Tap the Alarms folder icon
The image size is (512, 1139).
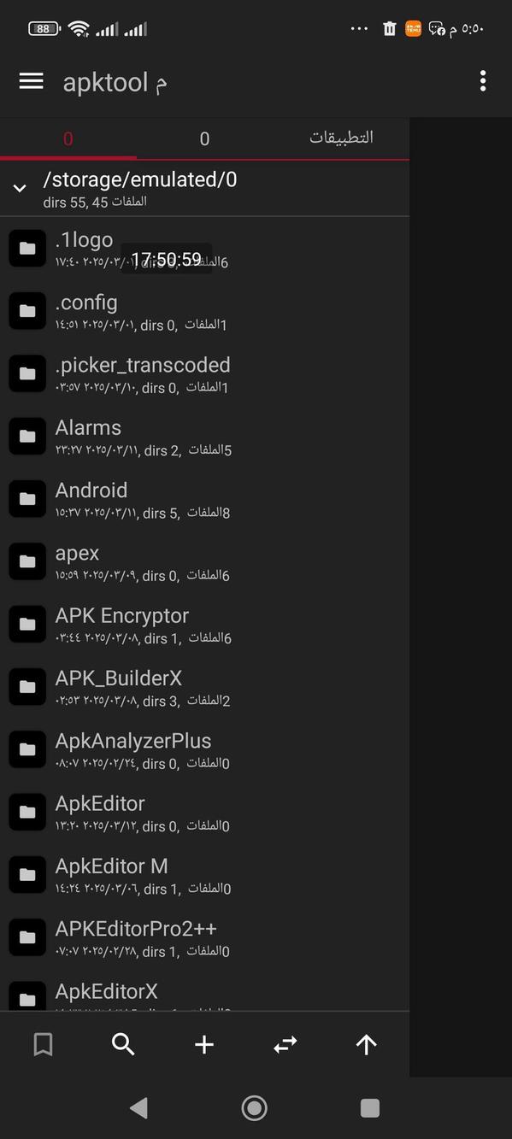26,436
